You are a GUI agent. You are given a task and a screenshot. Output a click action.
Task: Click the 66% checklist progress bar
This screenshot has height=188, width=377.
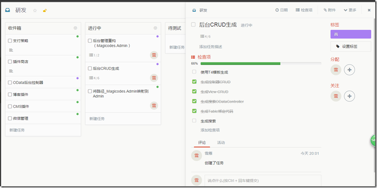click(261, 63)
